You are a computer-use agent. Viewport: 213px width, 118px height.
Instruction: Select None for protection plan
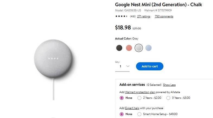pyautogui.click(x=122, y=98)
